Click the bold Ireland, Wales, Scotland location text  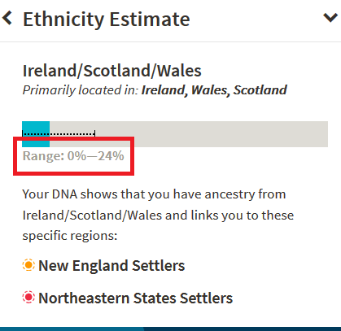(214, 90)
